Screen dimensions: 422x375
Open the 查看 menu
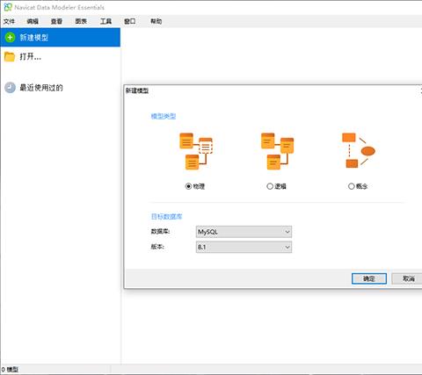coord(56,21)
